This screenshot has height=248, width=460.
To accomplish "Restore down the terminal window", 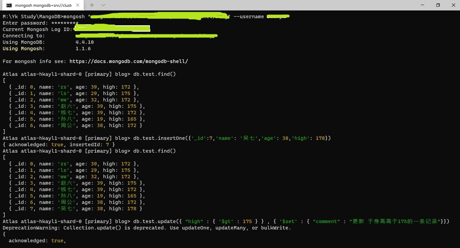I will coord(438,5).
